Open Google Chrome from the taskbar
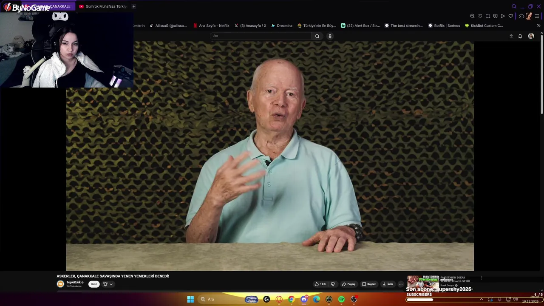This screenshot has width=544, height=306. pyautogui.click(x=291, y=299)
